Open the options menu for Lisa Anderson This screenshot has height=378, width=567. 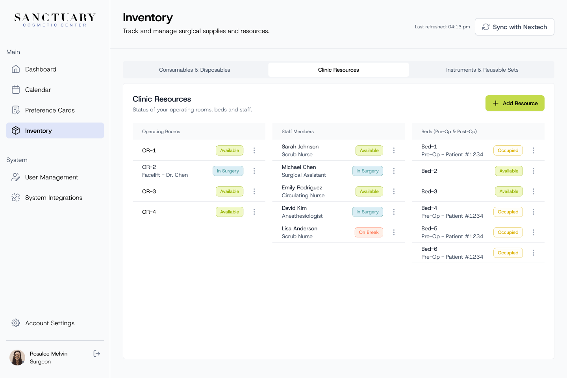[x=394, y=232]
